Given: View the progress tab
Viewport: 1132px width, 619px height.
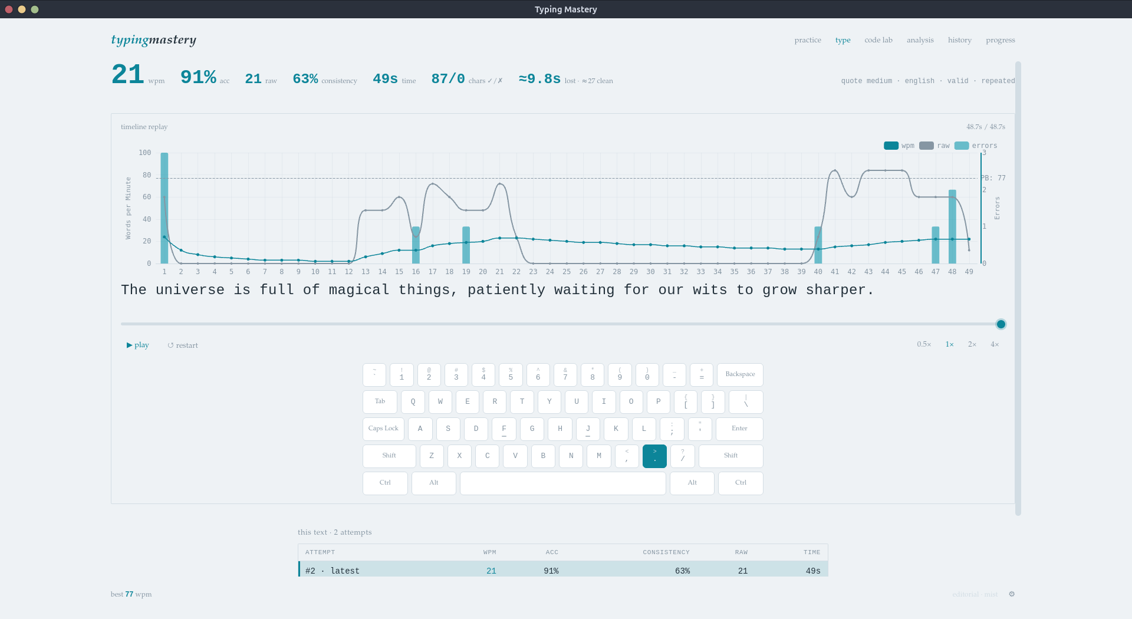Looking at the screenshot, I should [1000, 40].
